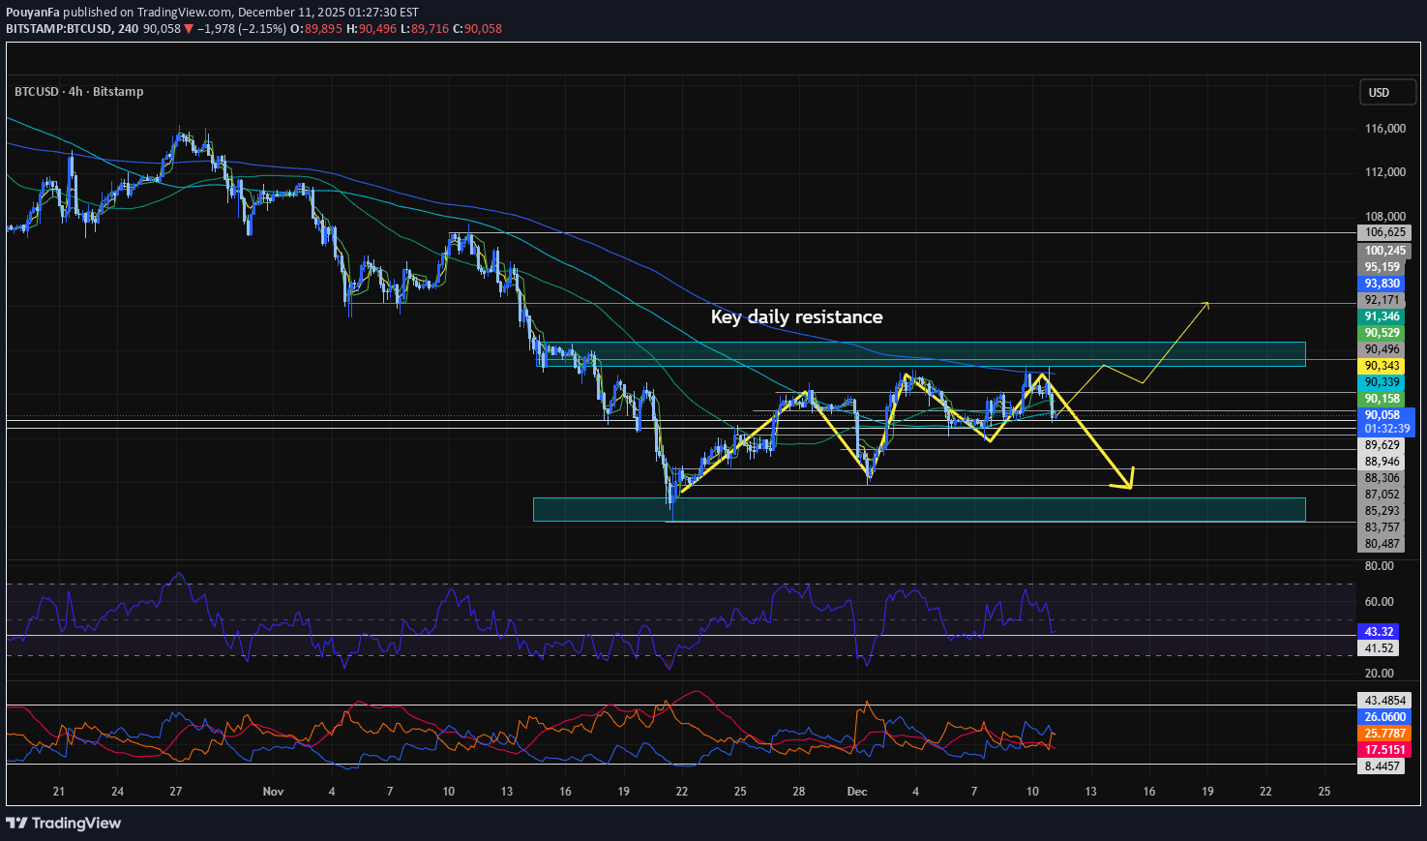1427x841 pixels.
Task: Select the lower teal support zone rectangle
Action: tap(919, 509)
